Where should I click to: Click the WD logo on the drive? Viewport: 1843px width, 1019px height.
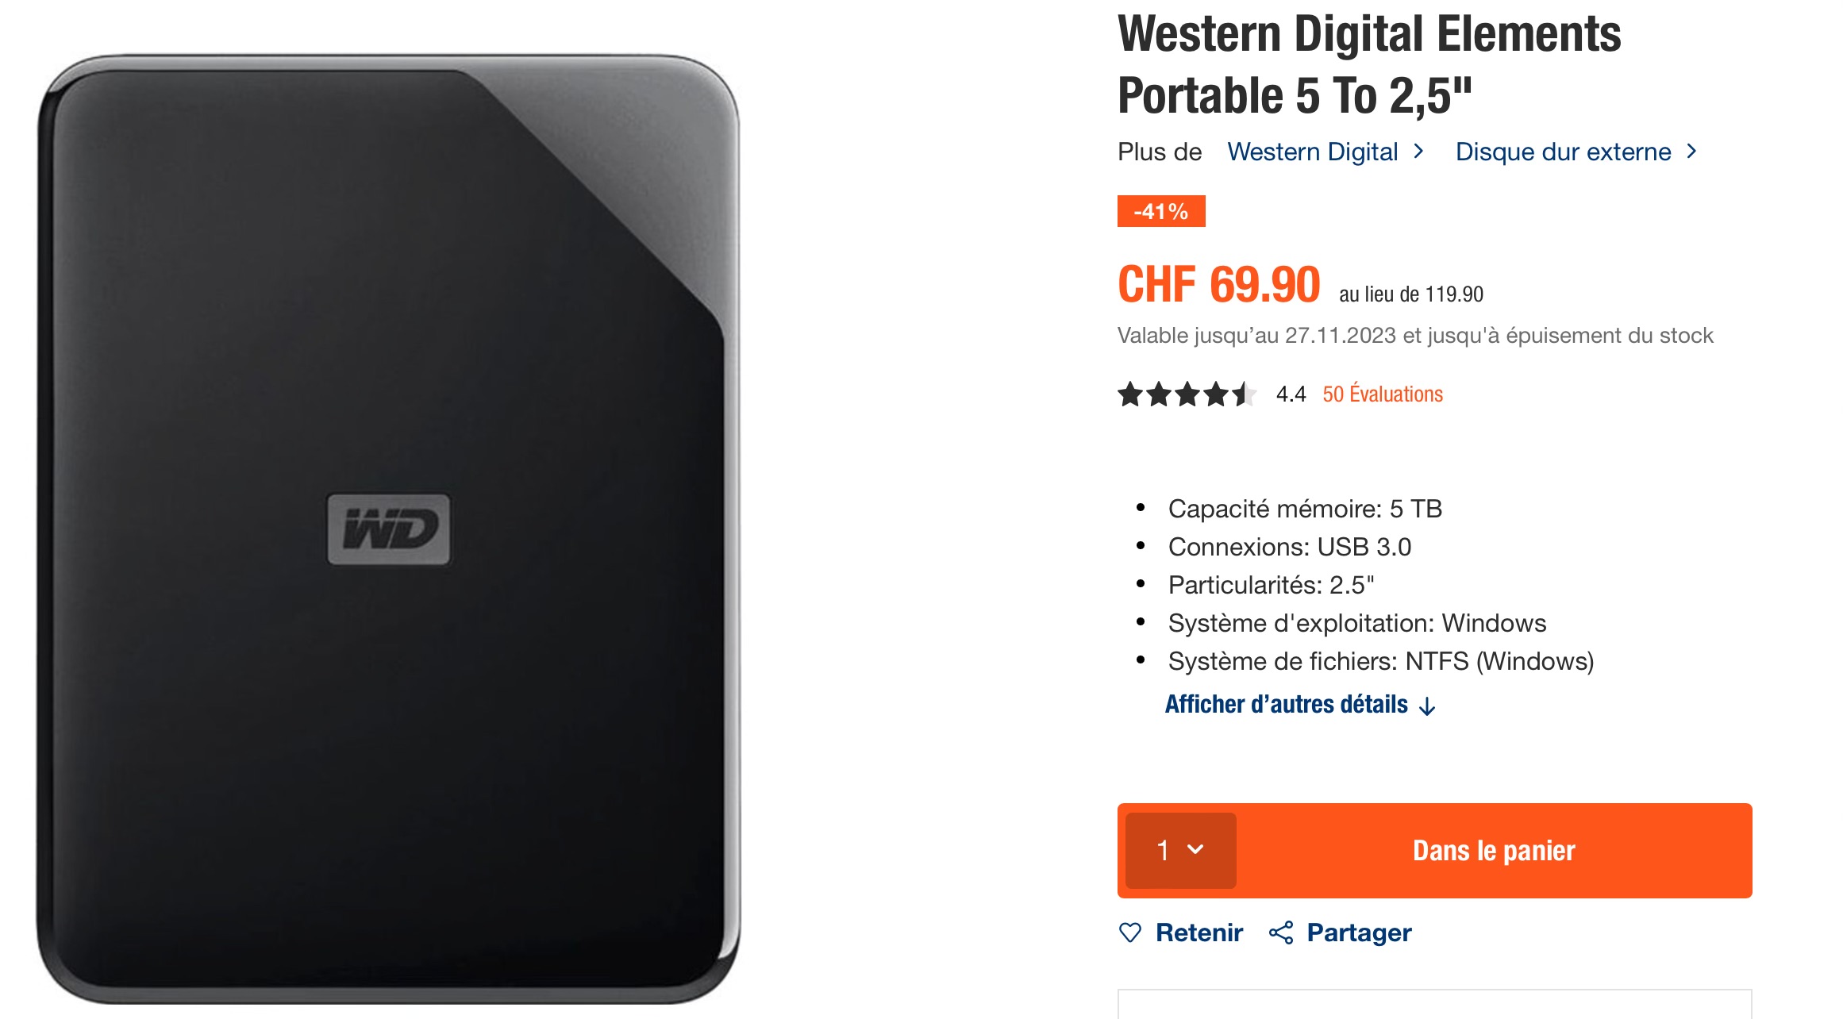[389, 529]
